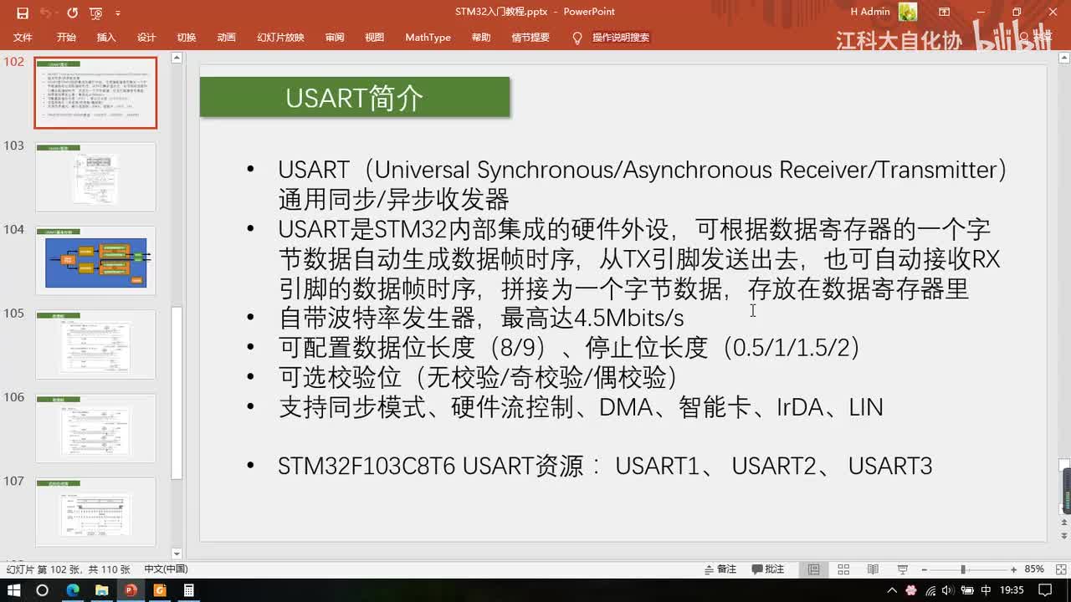Click the 操作说明搜索 search box
Image resolution: width=1071 pixels, height=602 pixels.
tap(621, 38)
